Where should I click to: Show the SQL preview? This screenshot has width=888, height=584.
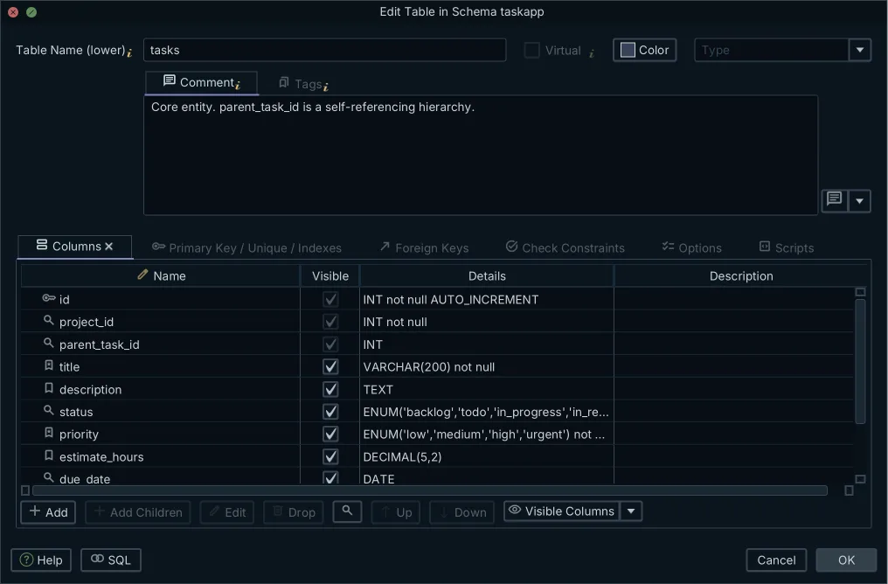click(x=111, y=560)
